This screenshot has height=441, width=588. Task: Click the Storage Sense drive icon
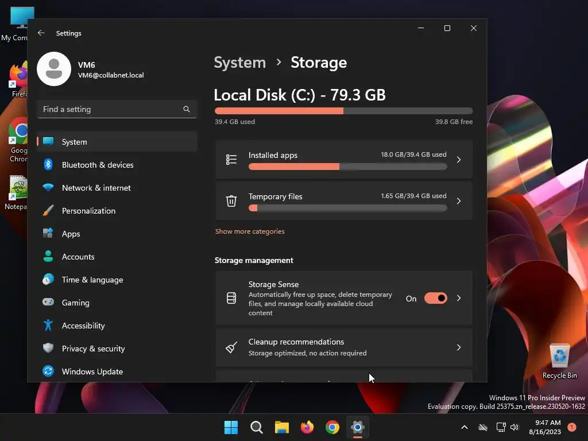pyautogui.click(x=231, y=298)
